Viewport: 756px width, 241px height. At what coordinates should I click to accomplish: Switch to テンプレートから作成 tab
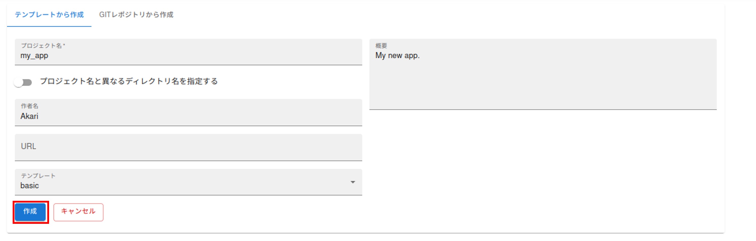point(49,15)
